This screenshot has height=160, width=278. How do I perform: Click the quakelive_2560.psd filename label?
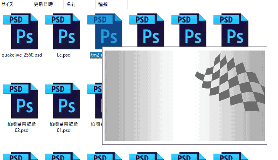tap(22, 55)
